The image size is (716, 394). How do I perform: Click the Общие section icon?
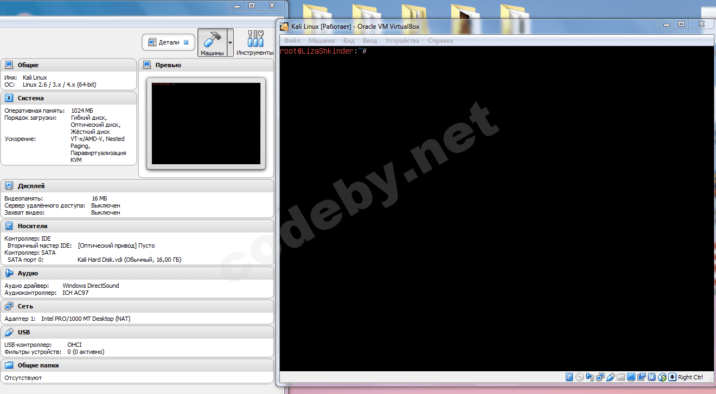[9, 65]
